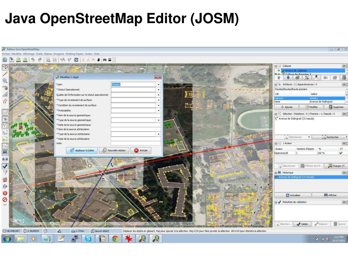The image size is (348, 261).
Task: Click the undo arrow in toolbar
Action: (x=33, y=60)
